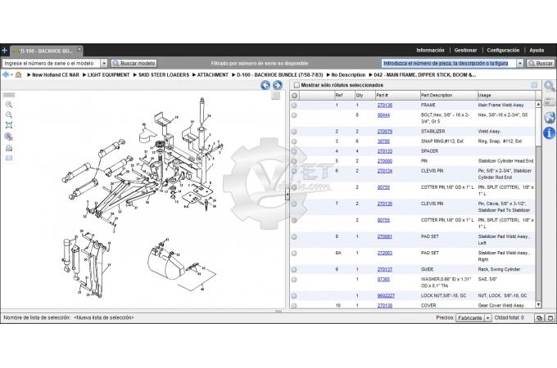The image size is (557, 368).
Task: Open the Información menu
Action: [x=430, y=51]
